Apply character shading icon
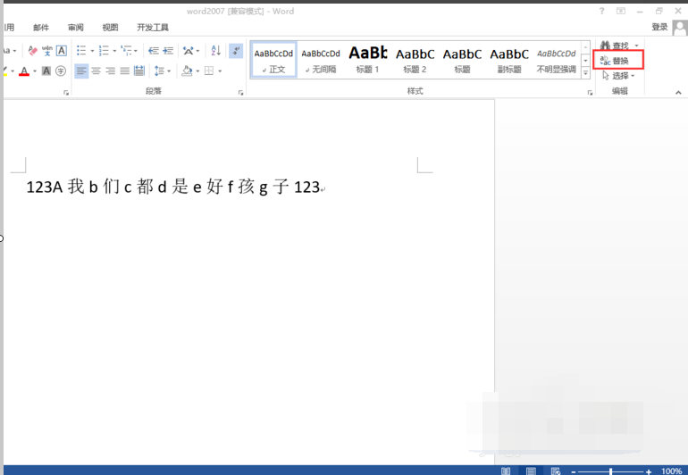The width and height of the screenshot is (688, 475). [x=46, y=71]
